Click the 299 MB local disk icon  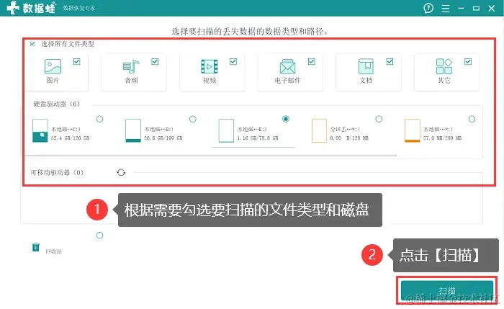pyautogui.click(x=413, y=130)
